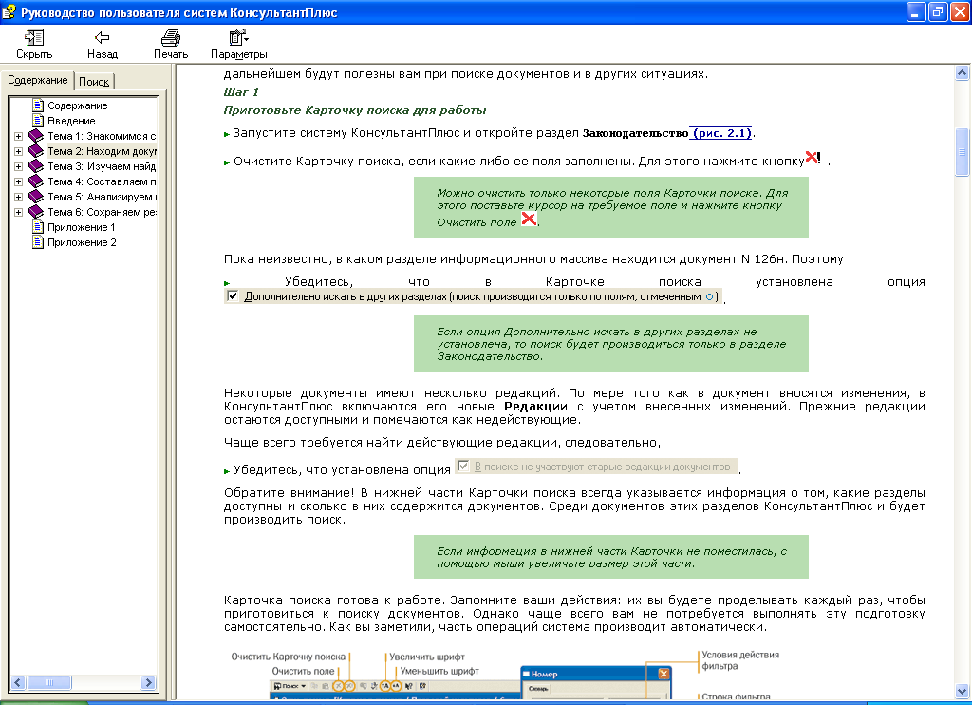Select Тема 2: Находим tree item
This screenshot has width=972, height=705.
coord(102,151)
